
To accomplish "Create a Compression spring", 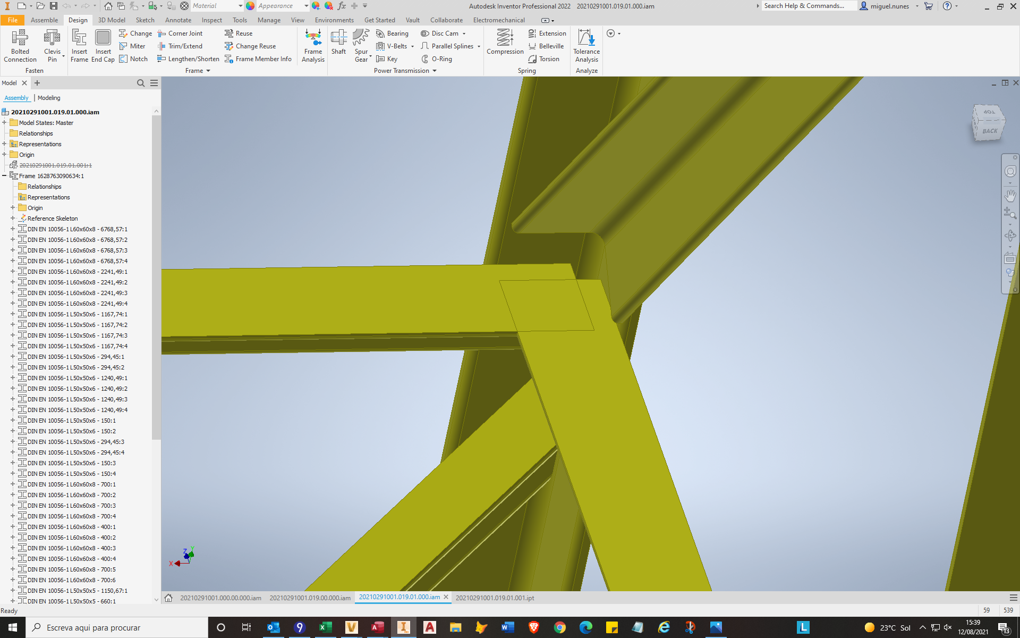I will tap(504, 43).
